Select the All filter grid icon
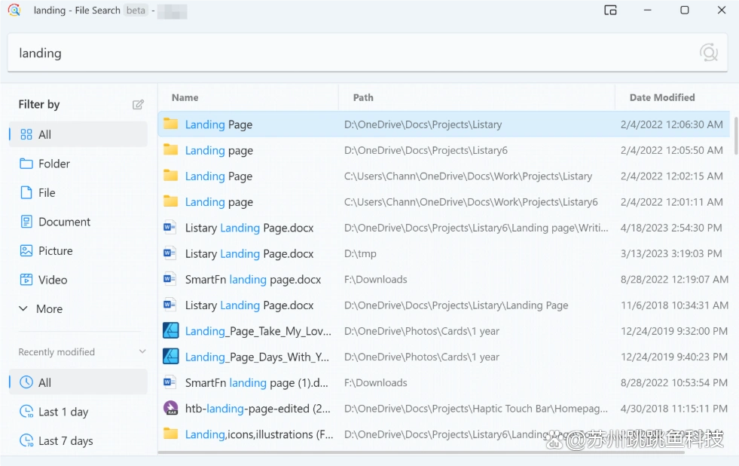Screen dimensions: 739x466 pyautogui.click(x=26, y=134)
